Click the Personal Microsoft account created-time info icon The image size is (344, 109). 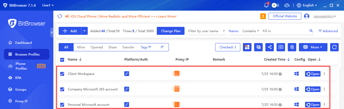click(280, 105)
